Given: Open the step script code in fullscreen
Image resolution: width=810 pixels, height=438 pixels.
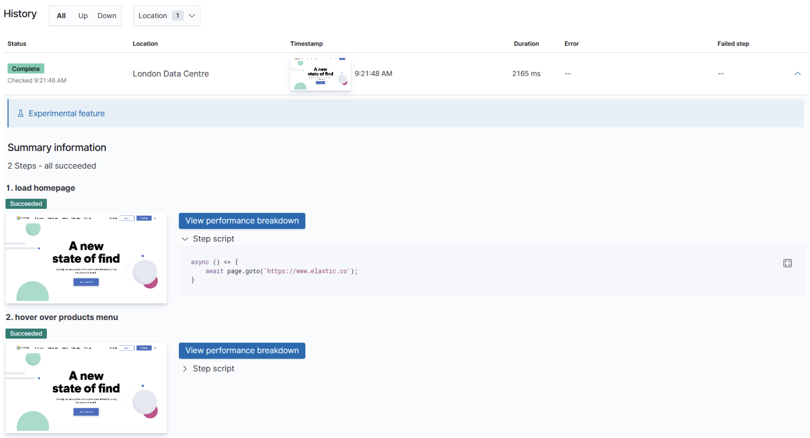Looking at the screenshot, I should (787, 263).
